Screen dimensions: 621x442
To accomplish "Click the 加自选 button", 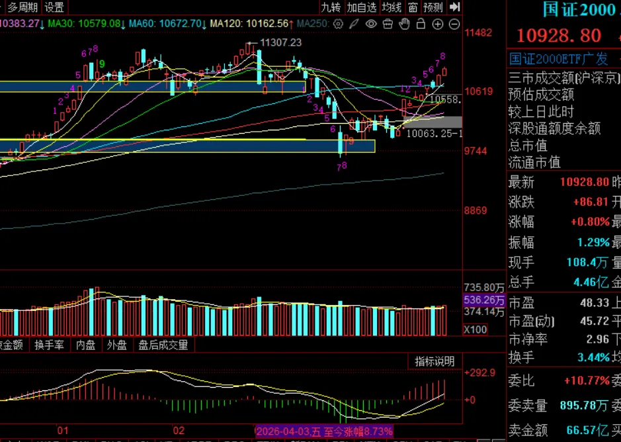I will [362, 7].
